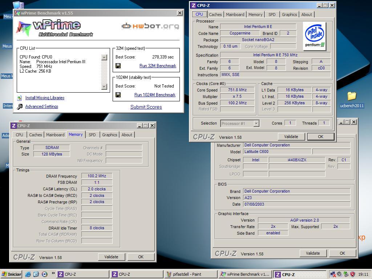Viewport: 372px width, 279px height.
Task: Open the About tab in the top CPU-Z window
Action: tap(307, 15)
